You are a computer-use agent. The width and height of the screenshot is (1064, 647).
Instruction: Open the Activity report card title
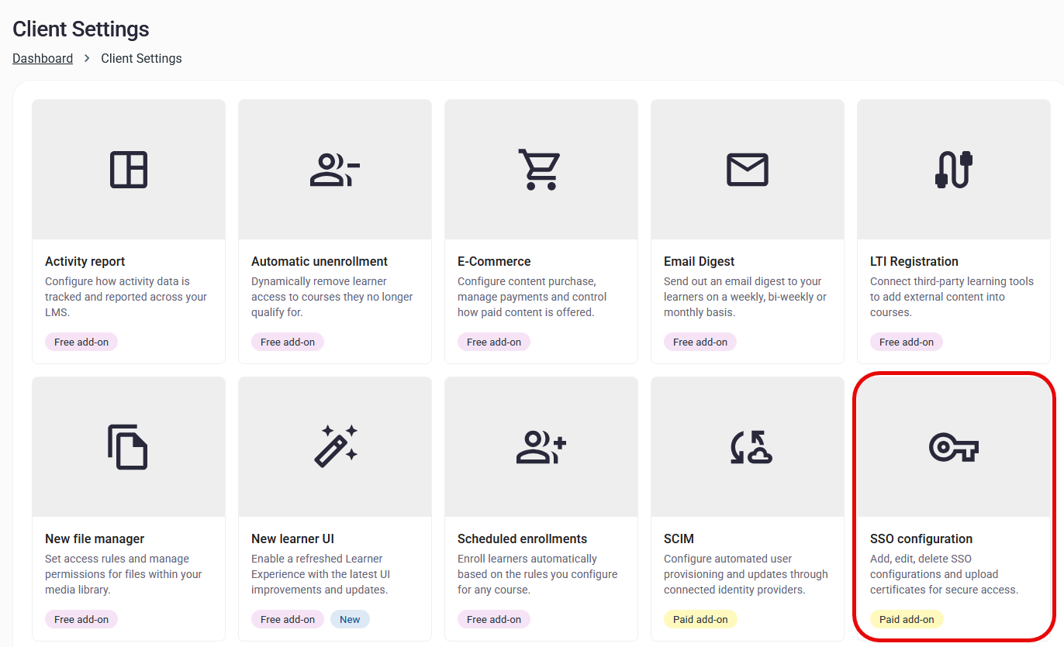coord(85,262)
